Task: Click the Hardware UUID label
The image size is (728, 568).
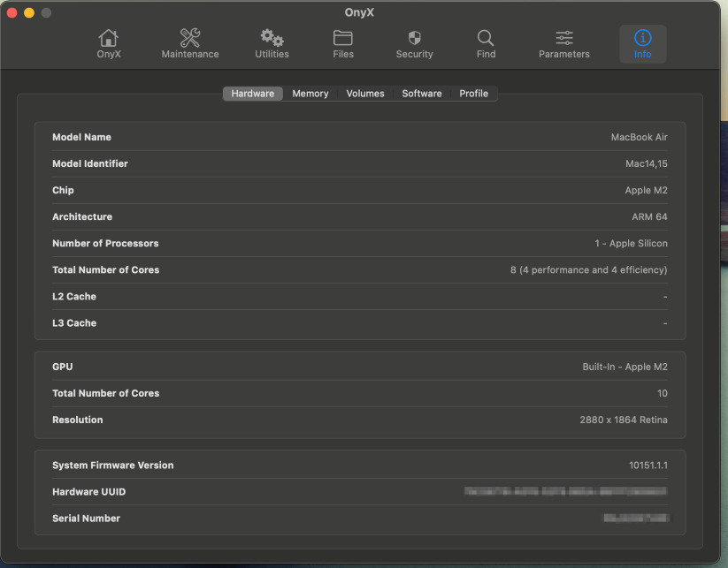Action: [x=88, y=492]
